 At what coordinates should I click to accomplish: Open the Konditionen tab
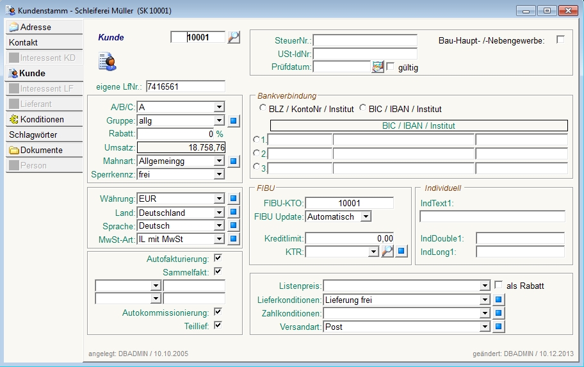point(44,119)
